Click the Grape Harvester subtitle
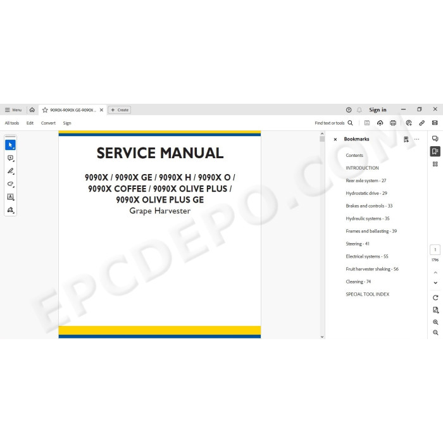Screen dimensions: 443x443 click(x=160, y=211)
